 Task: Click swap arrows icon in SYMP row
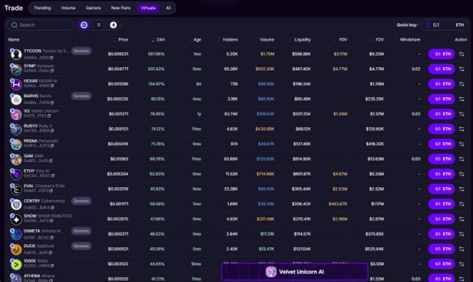tap(462, 69)
